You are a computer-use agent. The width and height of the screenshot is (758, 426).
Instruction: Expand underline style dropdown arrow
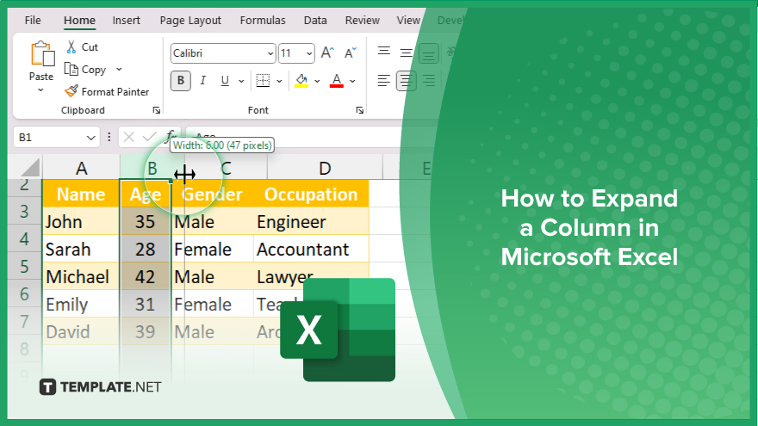(241, 81)
